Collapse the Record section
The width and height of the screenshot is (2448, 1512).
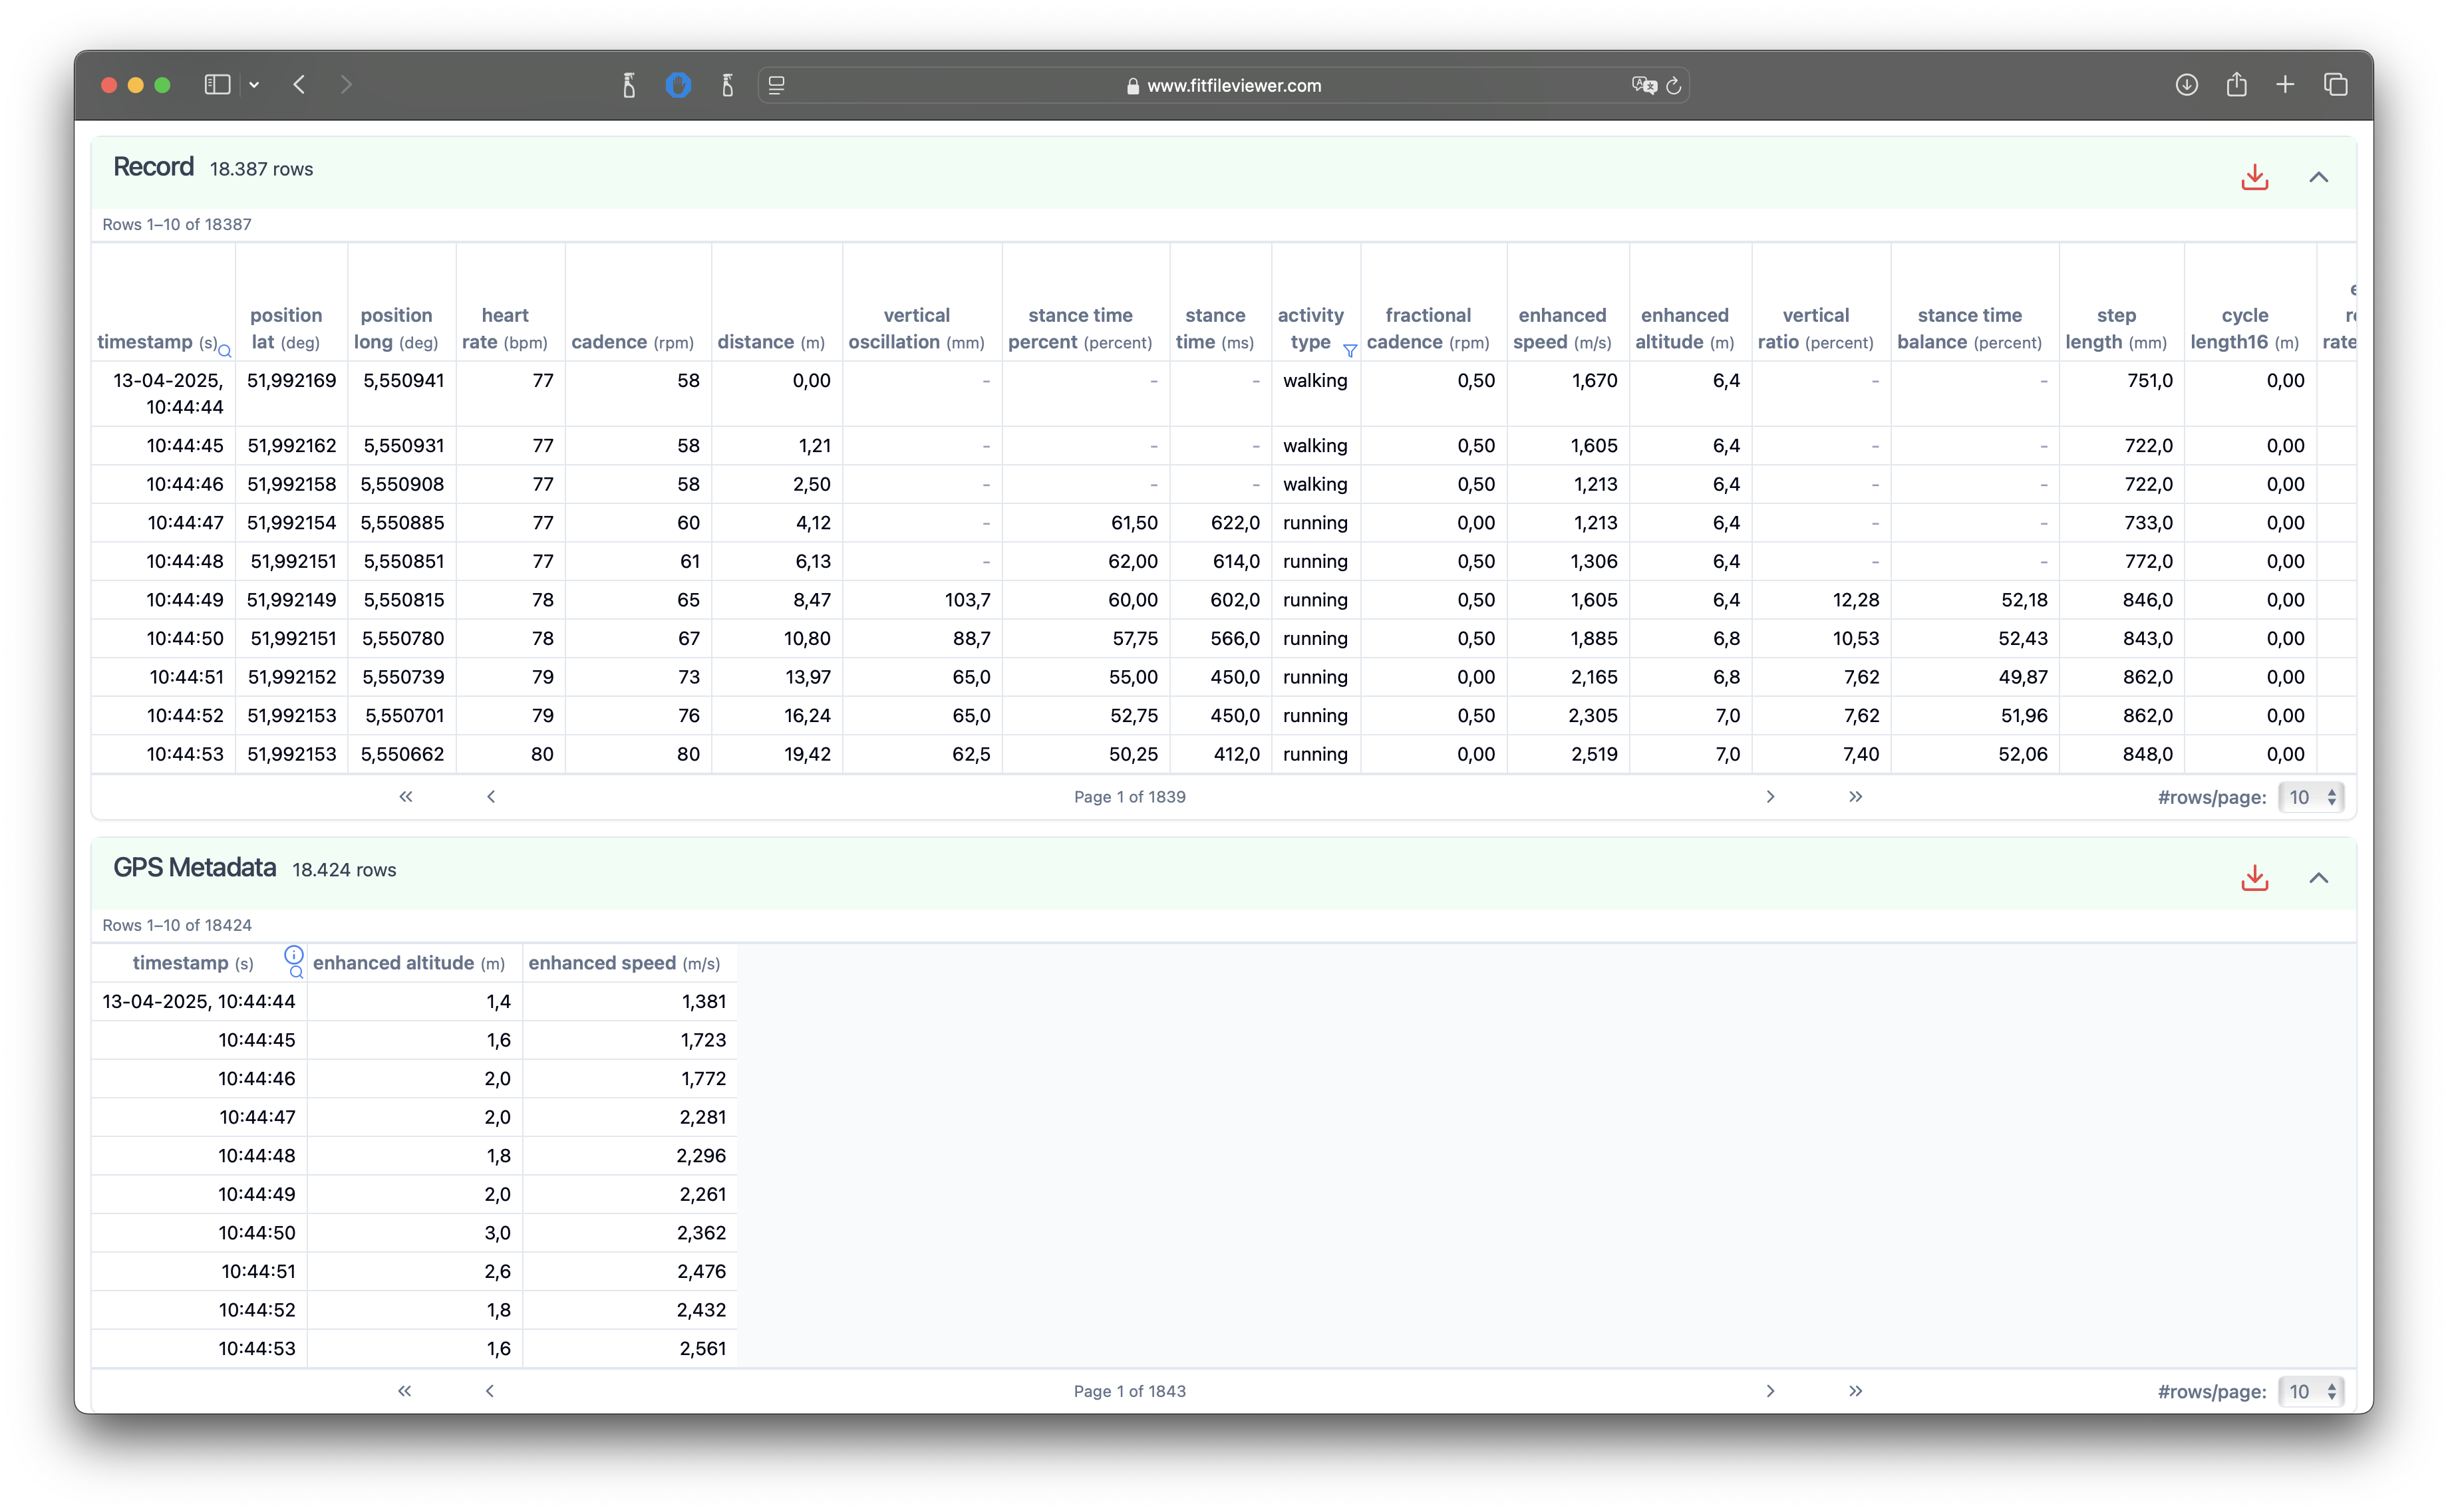pyautogui.click(x=2318, y=178)
